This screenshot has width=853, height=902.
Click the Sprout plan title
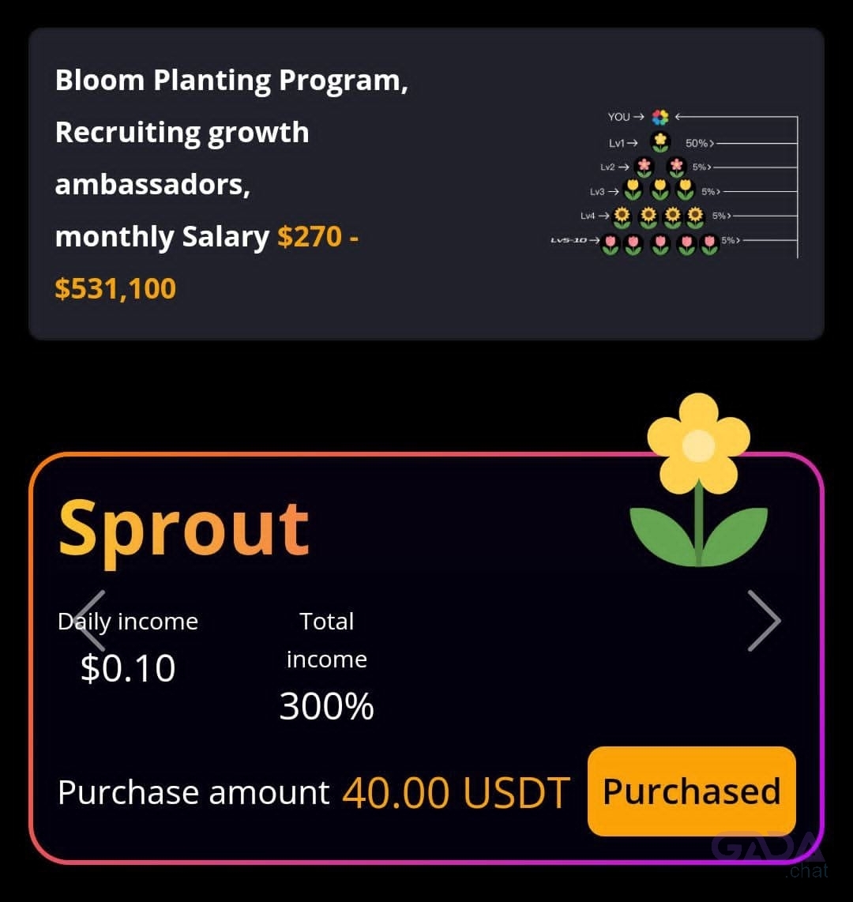[183, 528]
